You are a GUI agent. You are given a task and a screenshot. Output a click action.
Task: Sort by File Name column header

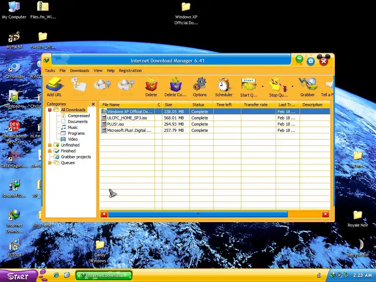pos(127,105)
